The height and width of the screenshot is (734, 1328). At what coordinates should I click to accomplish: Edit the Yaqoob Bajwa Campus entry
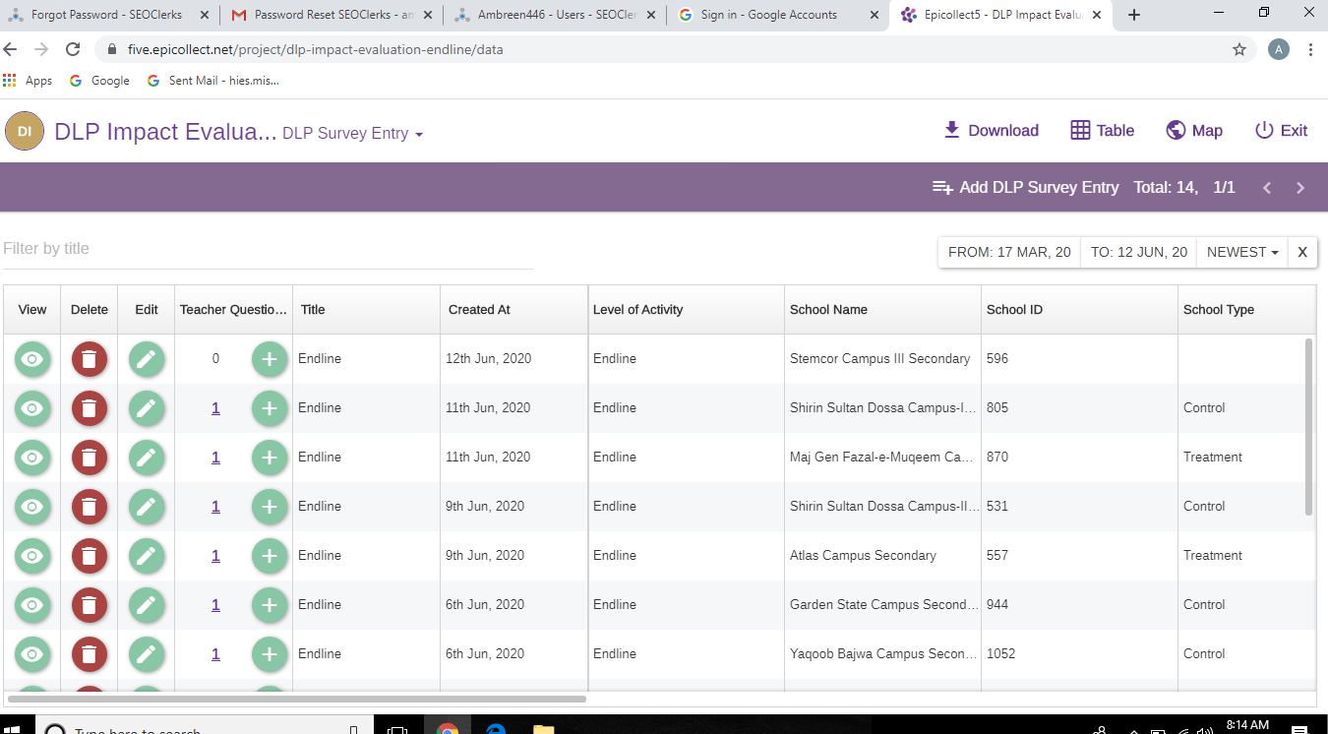pyautogui.click(x=147, y=654)
